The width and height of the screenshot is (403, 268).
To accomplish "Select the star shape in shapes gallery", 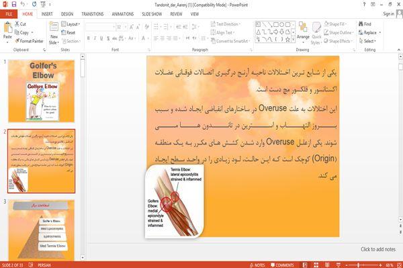I will click(x=288, y=39).
